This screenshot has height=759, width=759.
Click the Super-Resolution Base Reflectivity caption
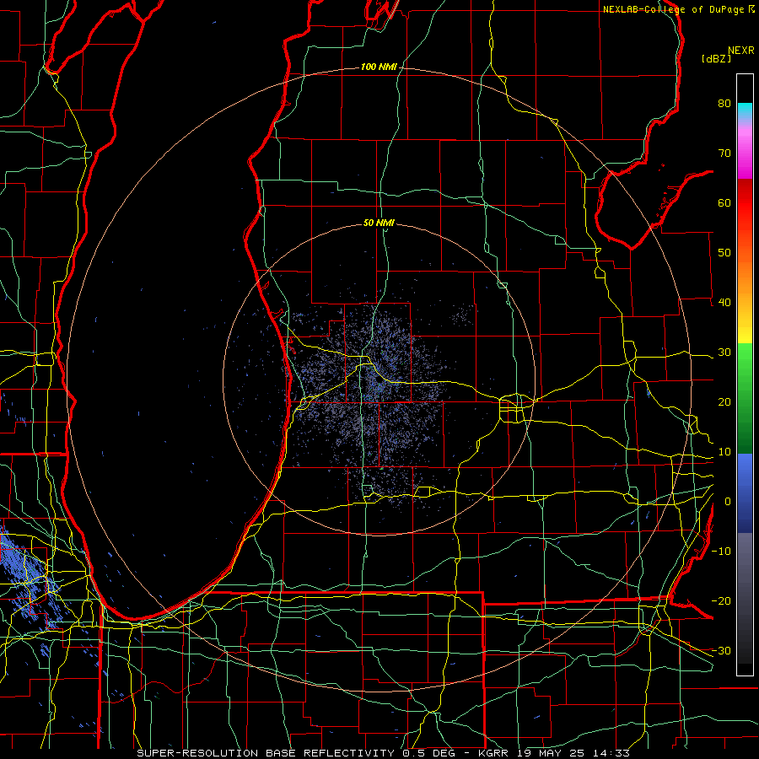(383, 753)
